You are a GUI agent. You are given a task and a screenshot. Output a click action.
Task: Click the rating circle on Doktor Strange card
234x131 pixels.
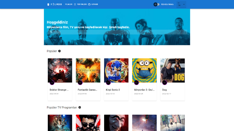pos(52,83)
